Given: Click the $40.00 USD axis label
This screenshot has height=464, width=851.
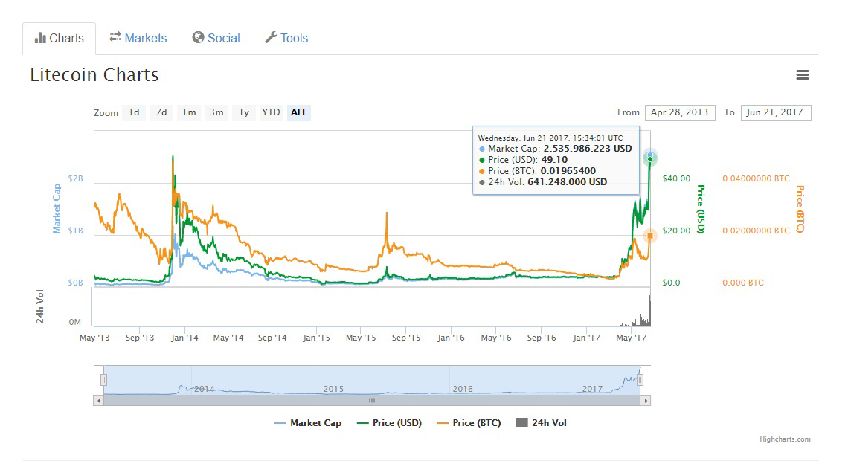Looking at the screenshot, I should point(676,178).
